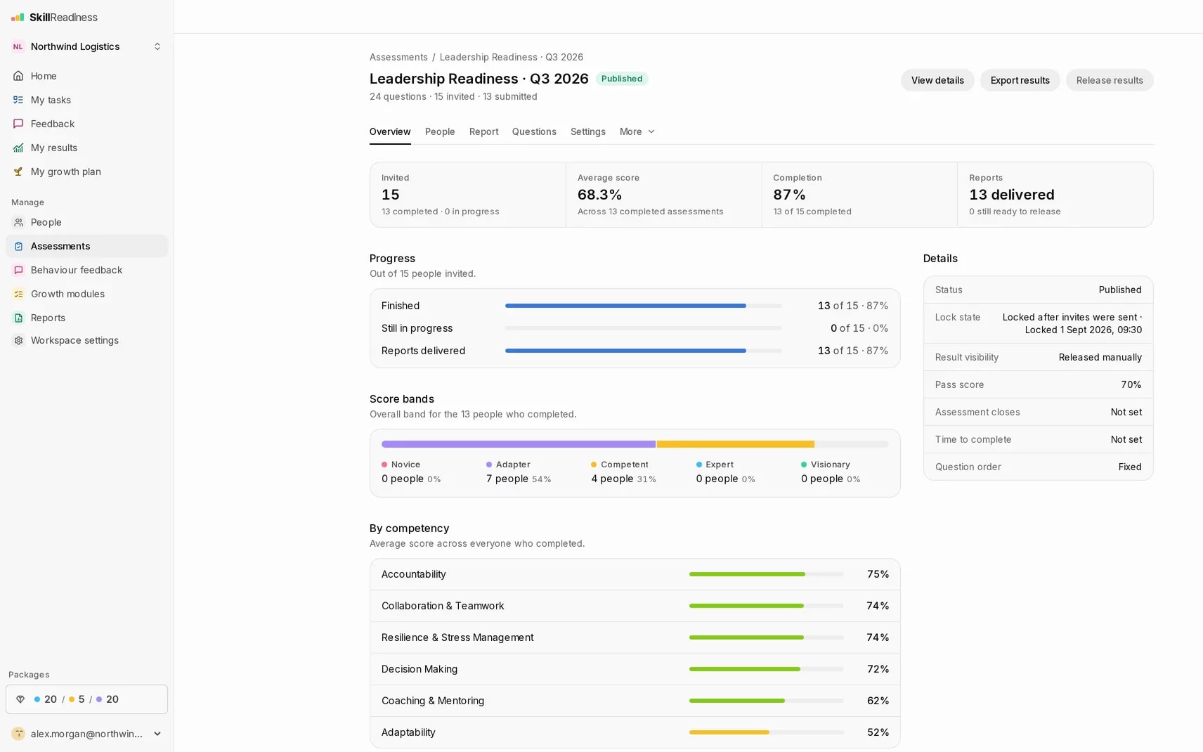
Task: Click the Workspace settings gear icon
Action: click(18, 340)
